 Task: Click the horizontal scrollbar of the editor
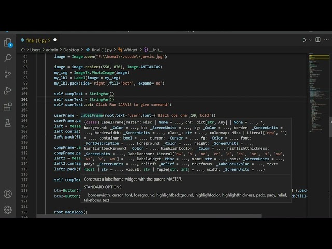click(x=149, y=216)
